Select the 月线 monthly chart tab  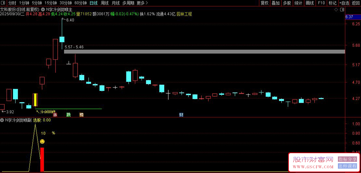point(116,3)
